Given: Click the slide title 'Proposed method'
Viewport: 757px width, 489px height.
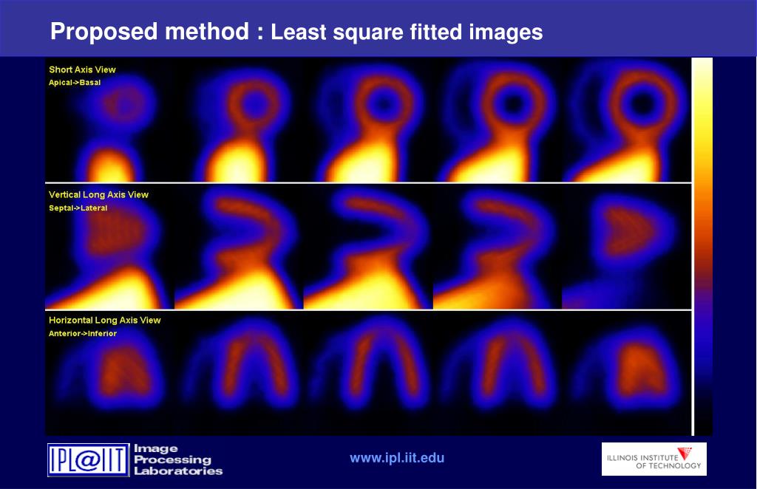Looking at the screenshot, I should 149,31.
